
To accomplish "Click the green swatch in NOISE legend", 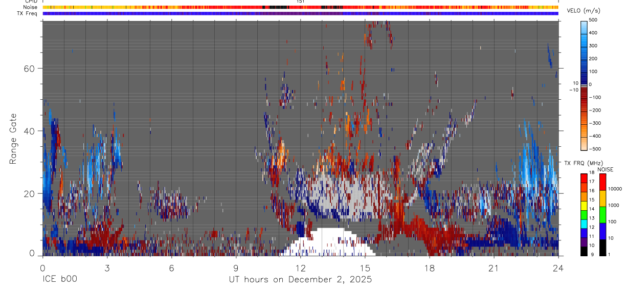I will coord(602,215).
